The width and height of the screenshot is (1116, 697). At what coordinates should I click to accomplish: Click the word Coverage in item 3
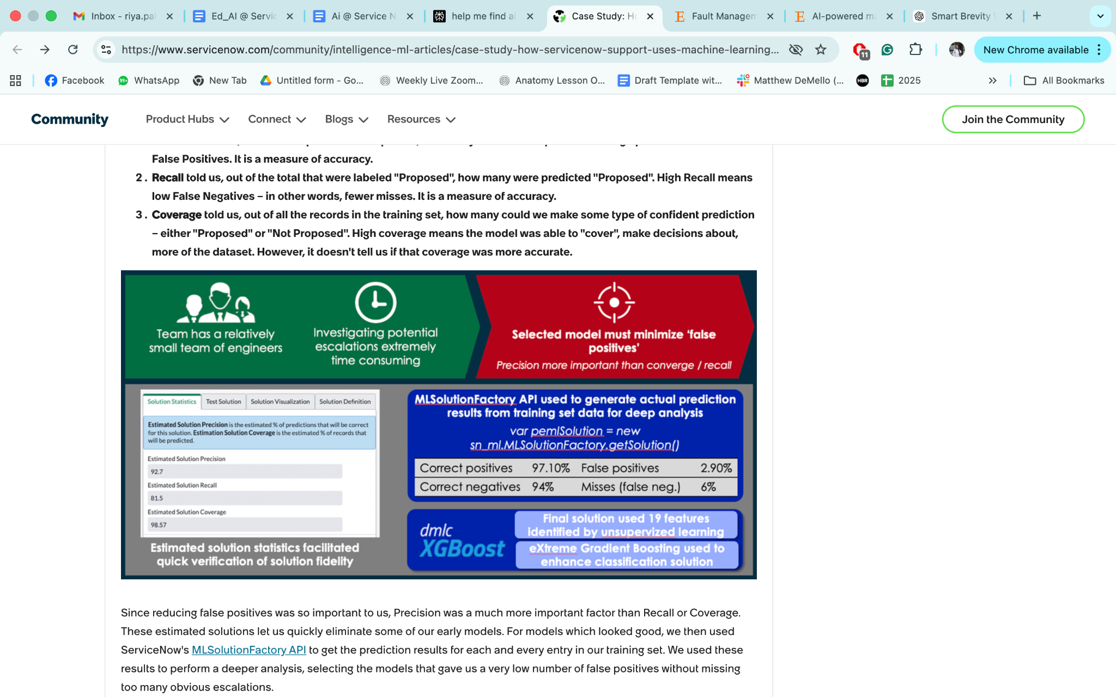(x=177, y=215)
